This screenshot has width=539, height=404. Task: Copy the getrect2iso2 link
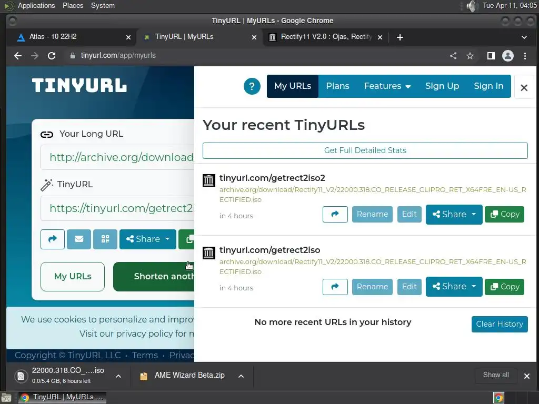pos(505,215)
